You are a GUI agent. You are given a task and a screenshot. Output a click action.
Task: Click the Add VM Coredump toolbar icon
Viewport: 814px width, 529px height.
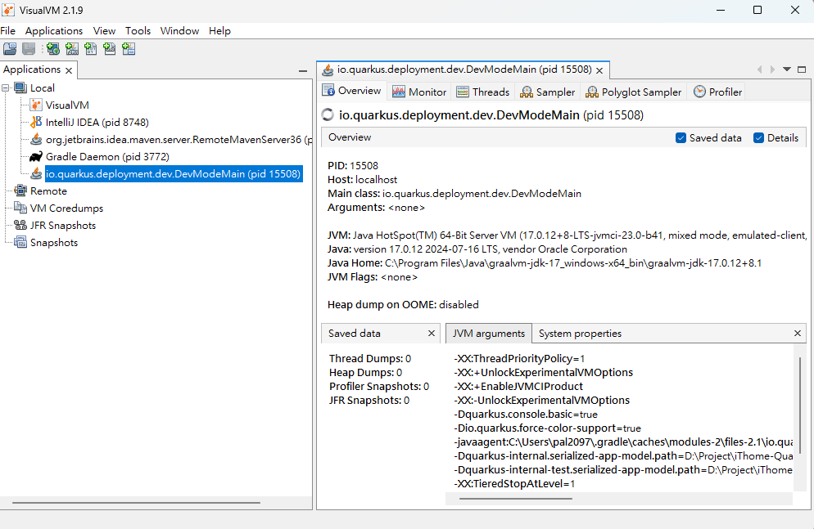point(91,49)
